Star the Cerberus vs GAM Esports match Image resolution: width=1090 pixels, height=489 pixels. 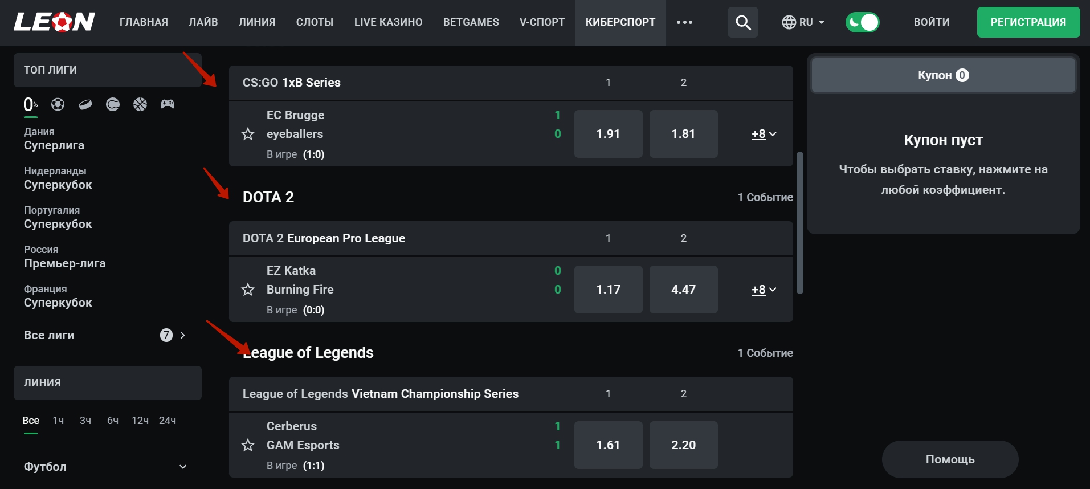pos(248,445)
